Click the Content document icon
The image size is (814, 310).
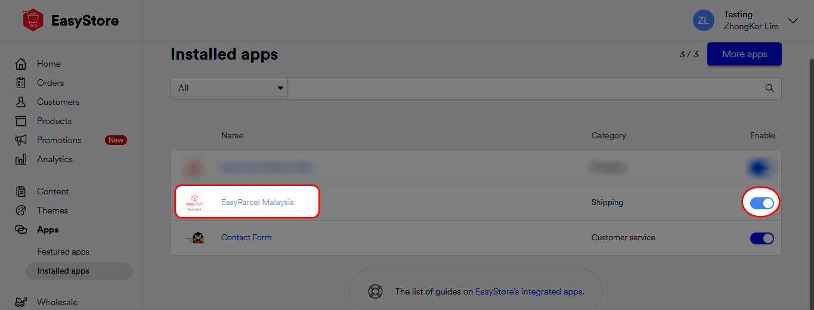[x=21, y=191]
